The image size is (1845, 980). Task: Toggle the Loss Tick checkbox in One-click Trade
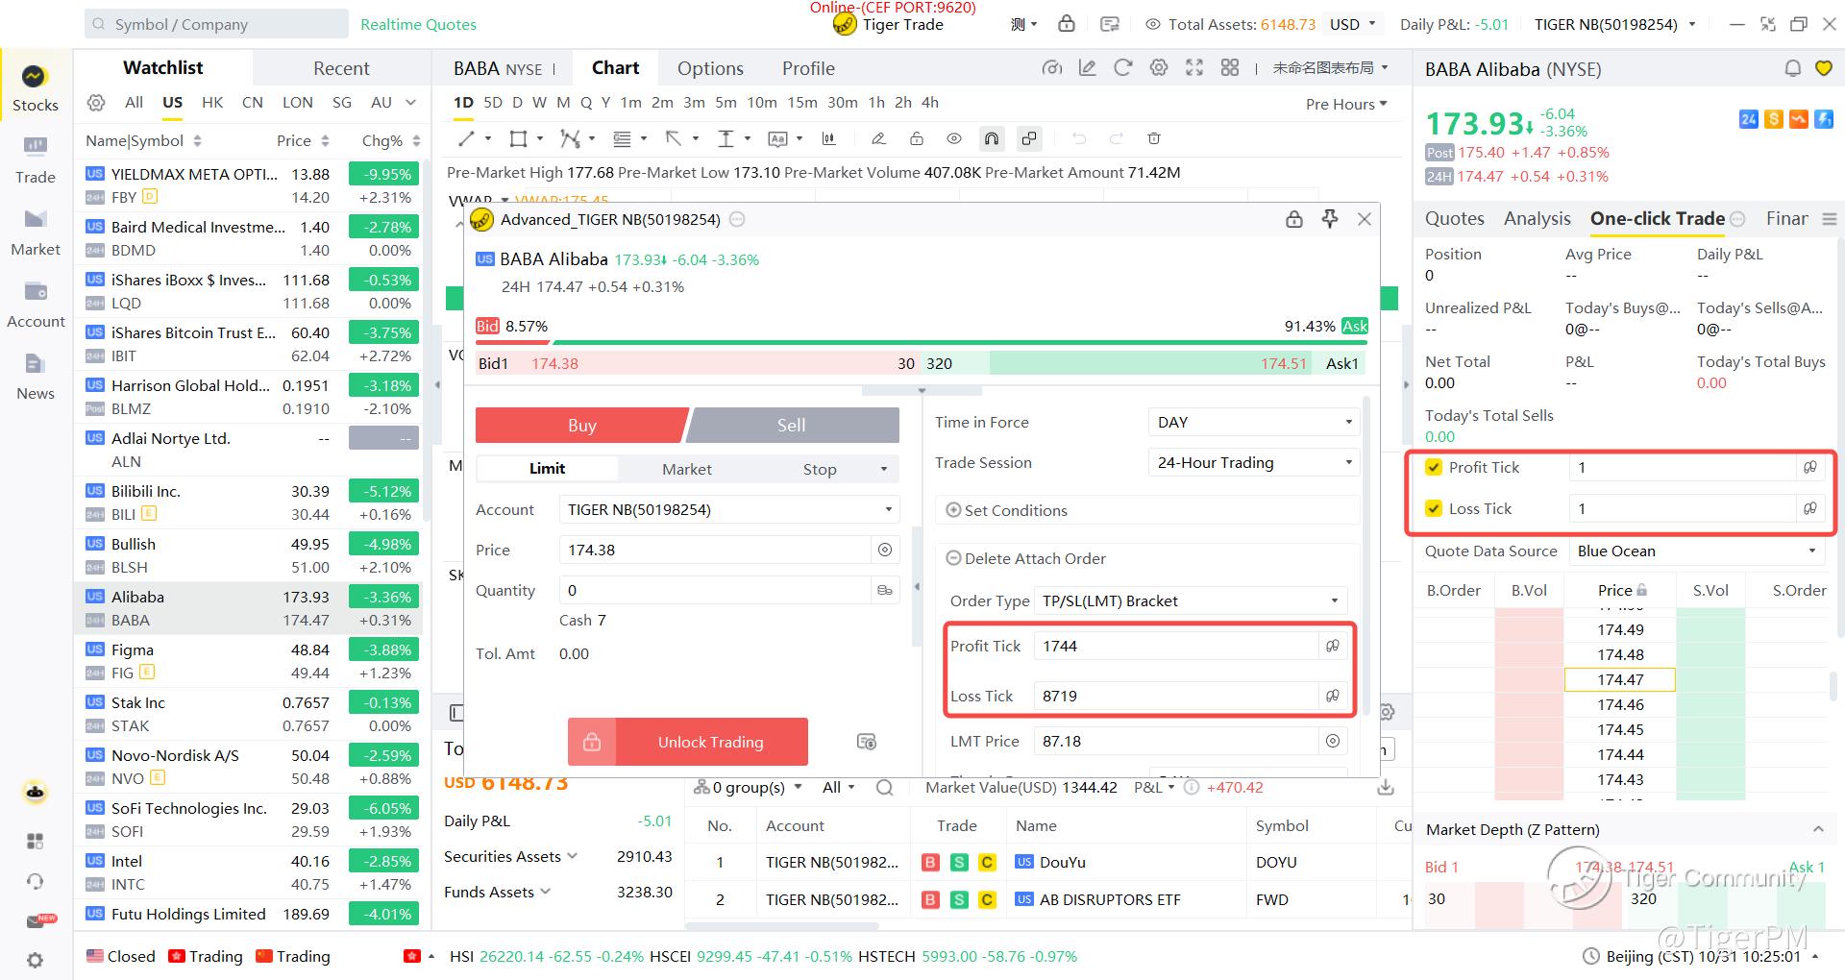1434,509
